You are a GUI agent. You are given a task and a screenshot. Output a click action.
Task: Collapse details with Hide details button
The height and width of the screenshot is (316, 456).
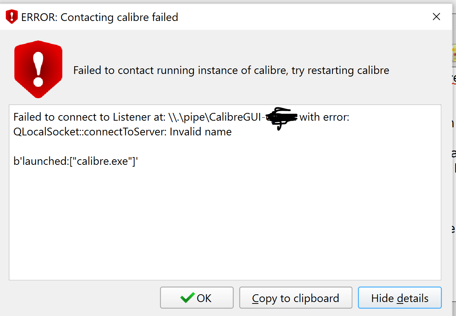[400, 298]
